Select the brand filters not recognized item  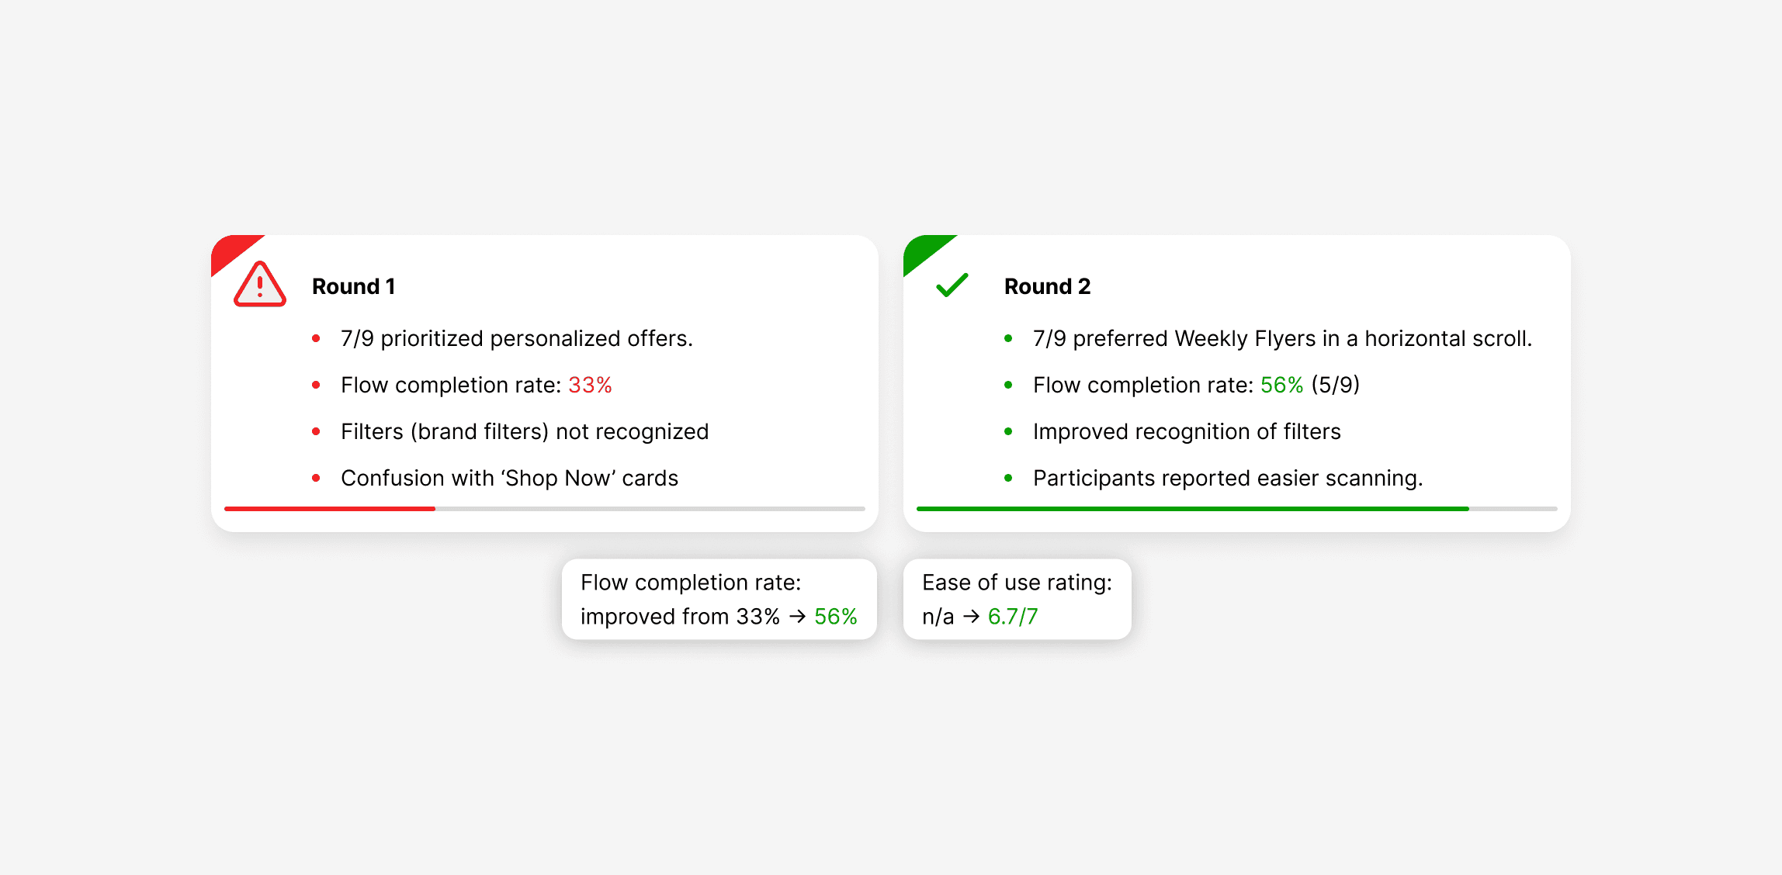(x=525, y=431)
